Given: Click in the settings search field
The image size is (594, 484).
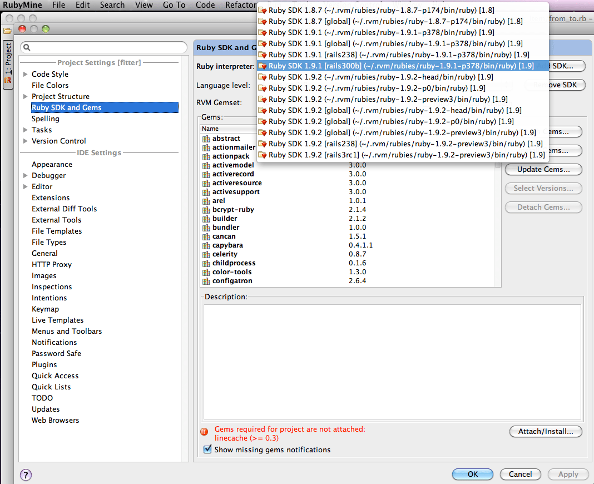Looking at the screenshot, I should pos(104,47).
